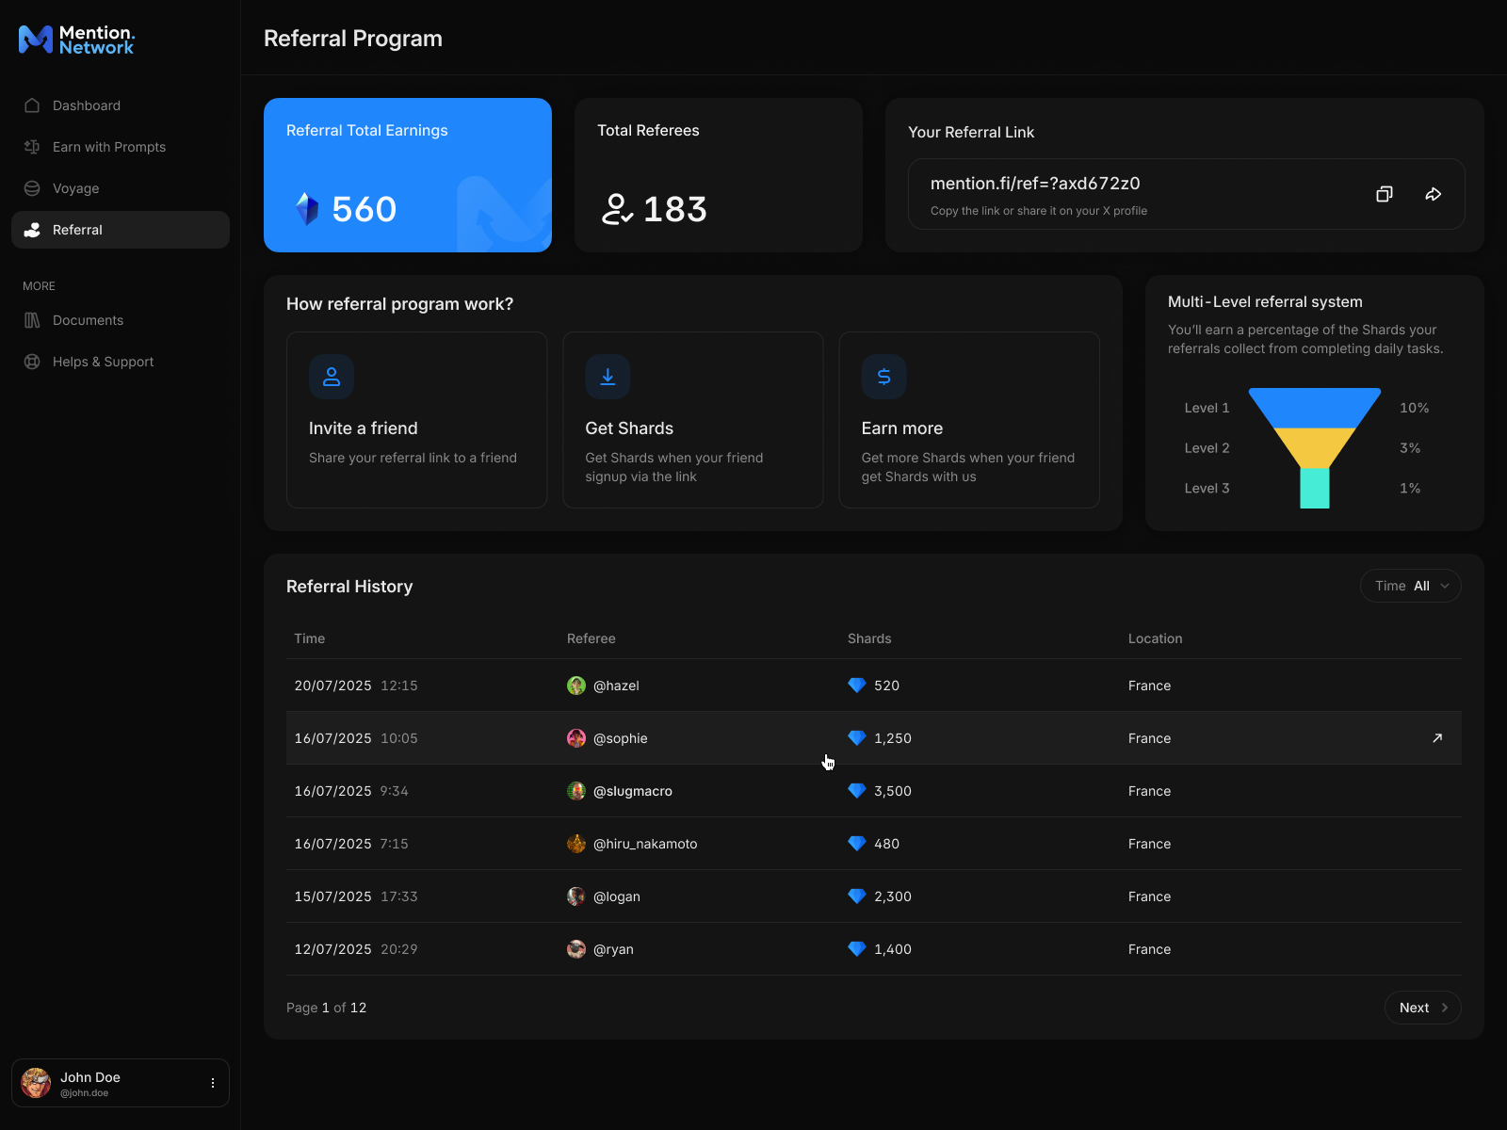
Task: Click the @hazel referee name
Action: pos(616,686)
